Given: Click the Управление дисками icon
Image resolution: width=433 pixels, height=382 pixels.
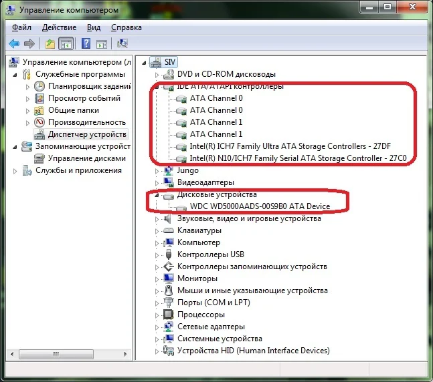Looking at the screenshot, I should tap(39, 158).
